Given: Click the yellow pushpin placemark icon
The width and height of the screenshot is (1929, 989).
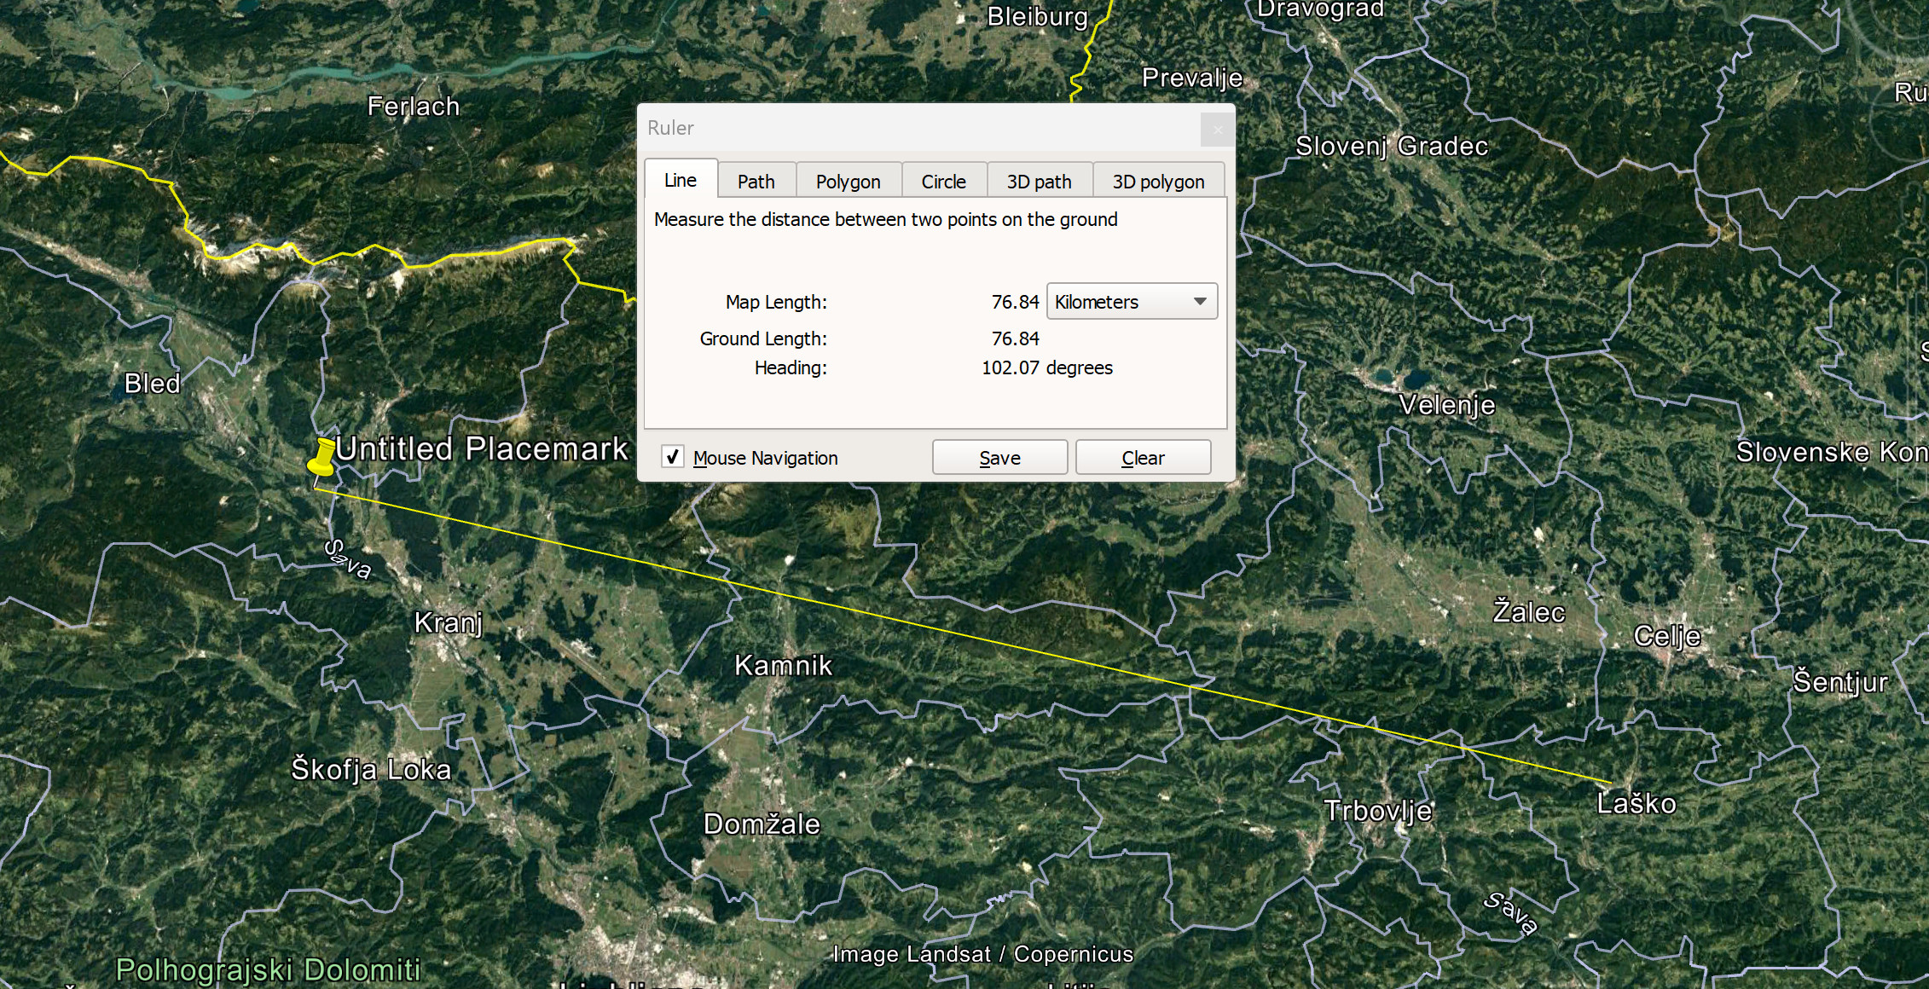Looking at the screenshot, I should click(x=322, y=457).
